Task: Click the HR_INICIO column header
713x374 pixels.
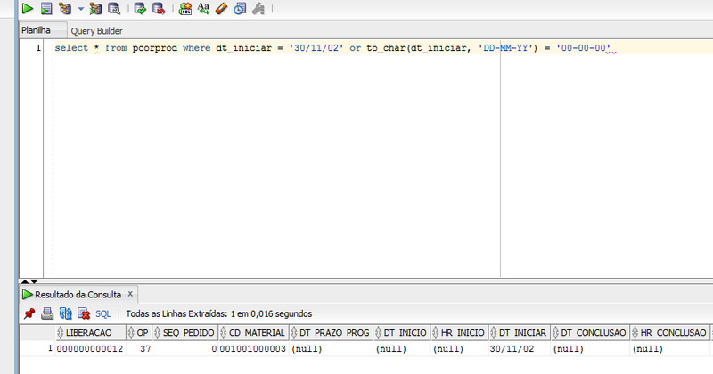Action: (x=459, y=333)
